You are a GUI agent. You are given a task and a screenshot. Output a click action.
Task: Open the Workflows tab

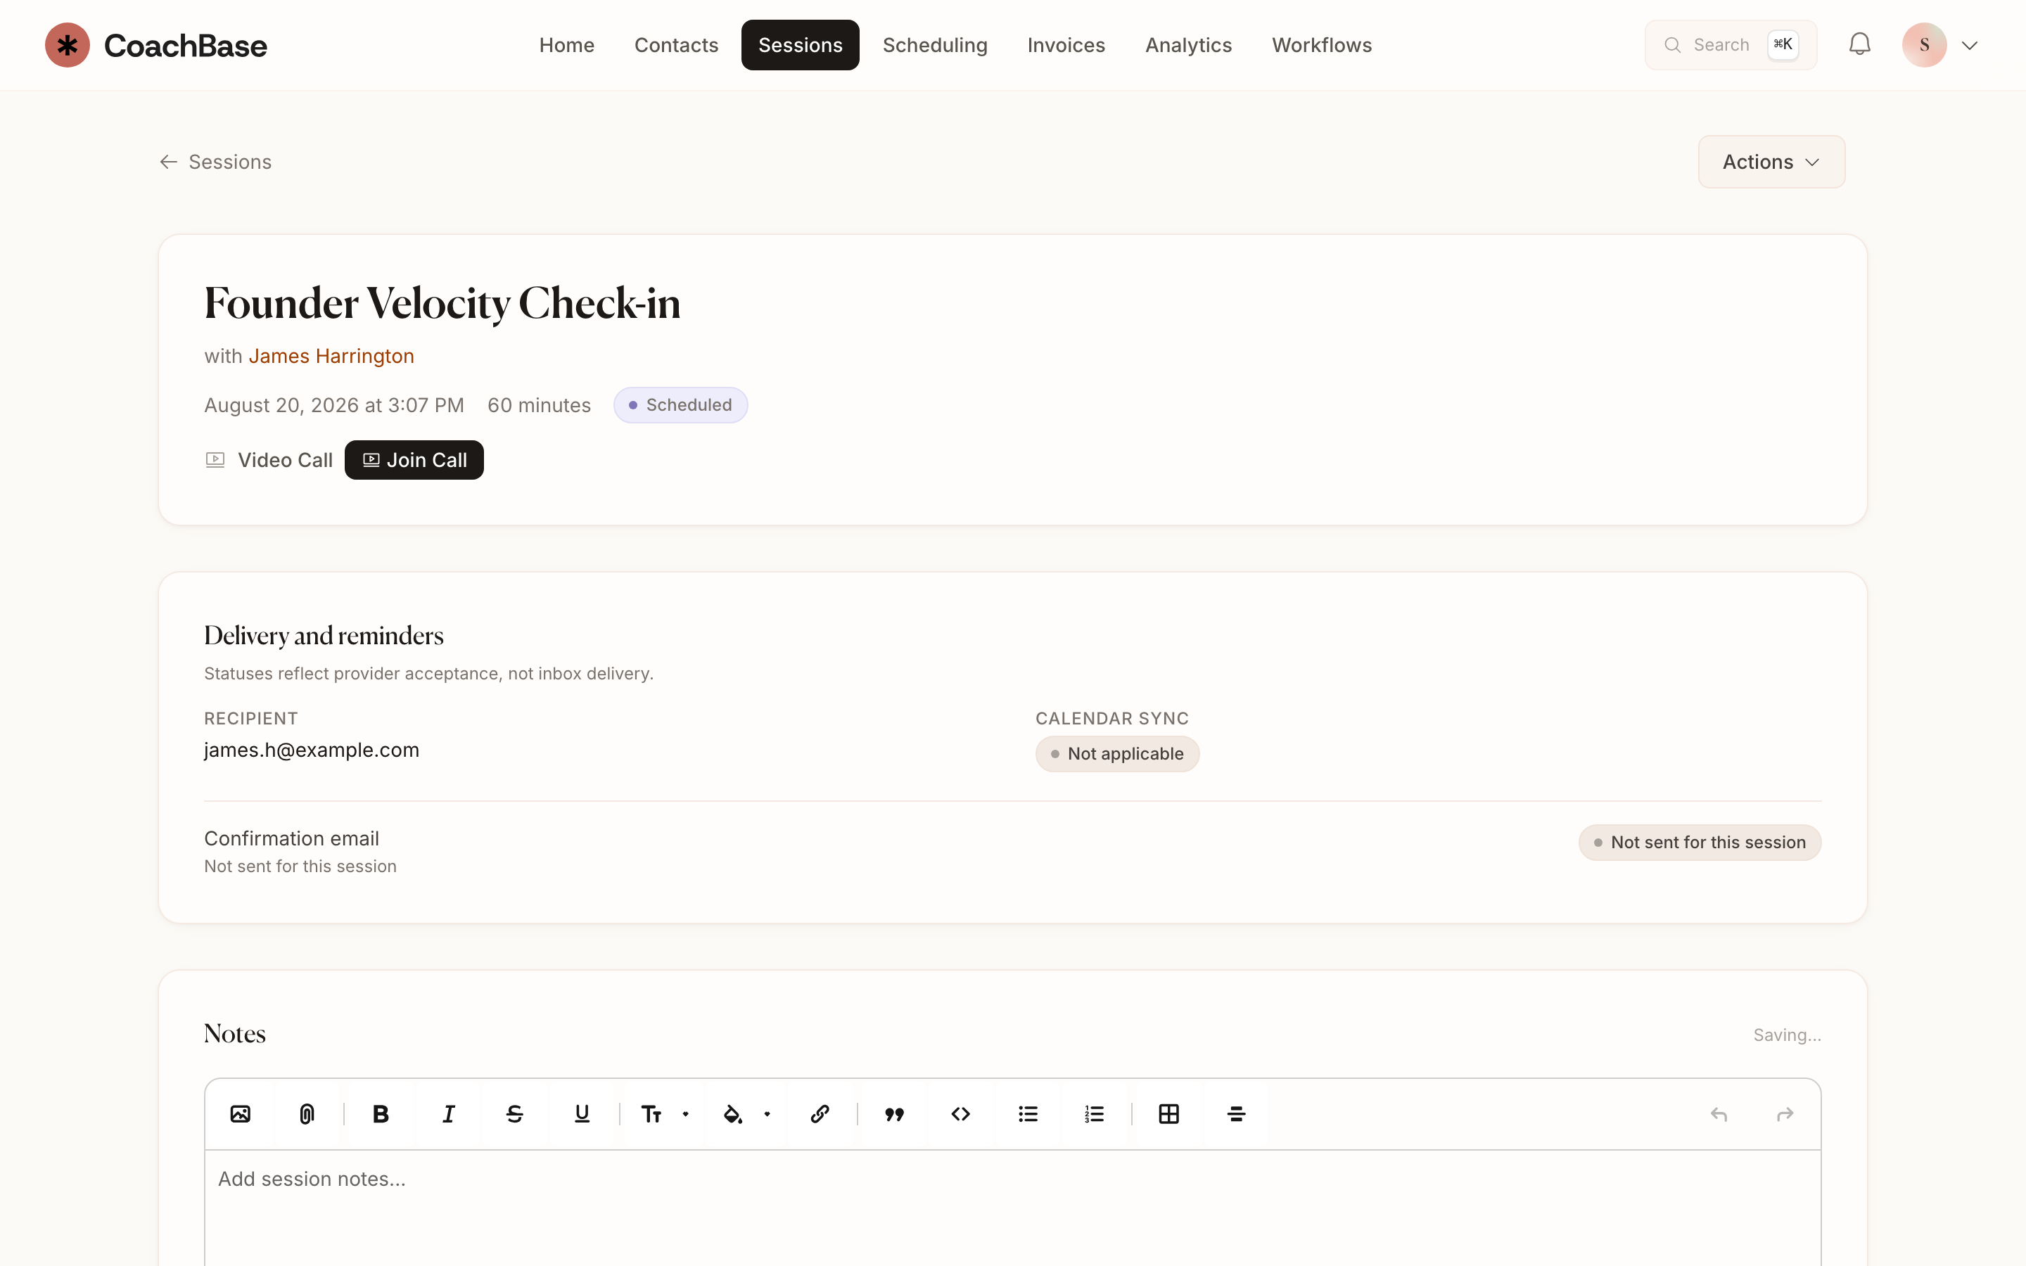coord(1322,45)
